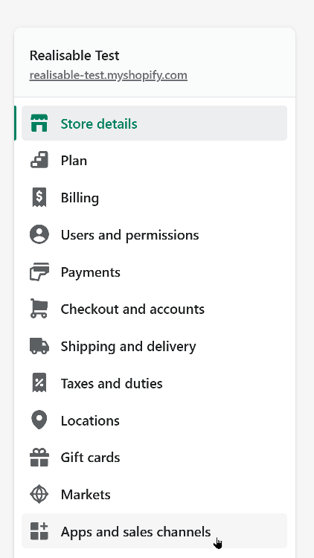
Task: Open Users and permissions settings
Action: (x=154, y=234)
